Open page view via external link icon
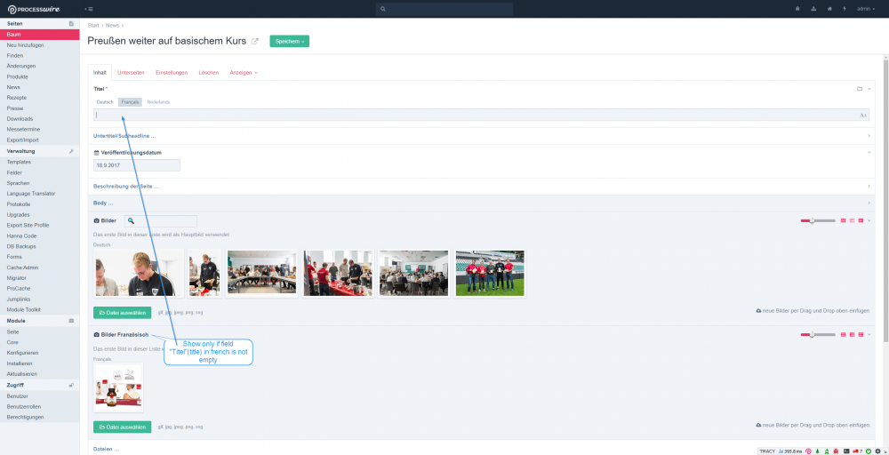 pyautogui.click(x=255, y=41)
